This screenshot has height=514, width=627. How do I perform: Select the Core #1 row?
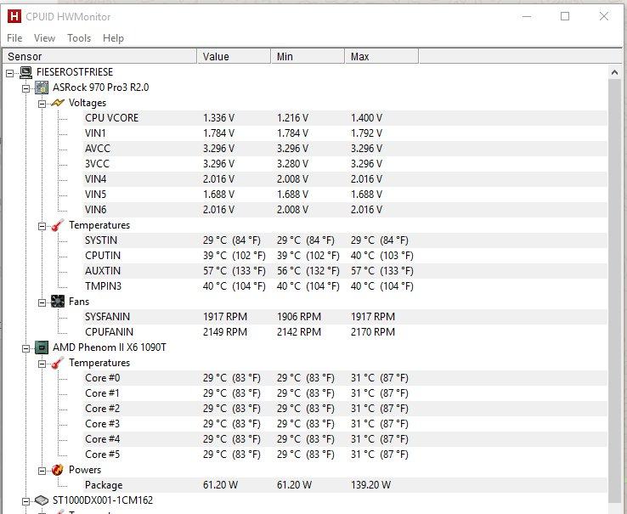pyautogui.click(x=345, y=393)
